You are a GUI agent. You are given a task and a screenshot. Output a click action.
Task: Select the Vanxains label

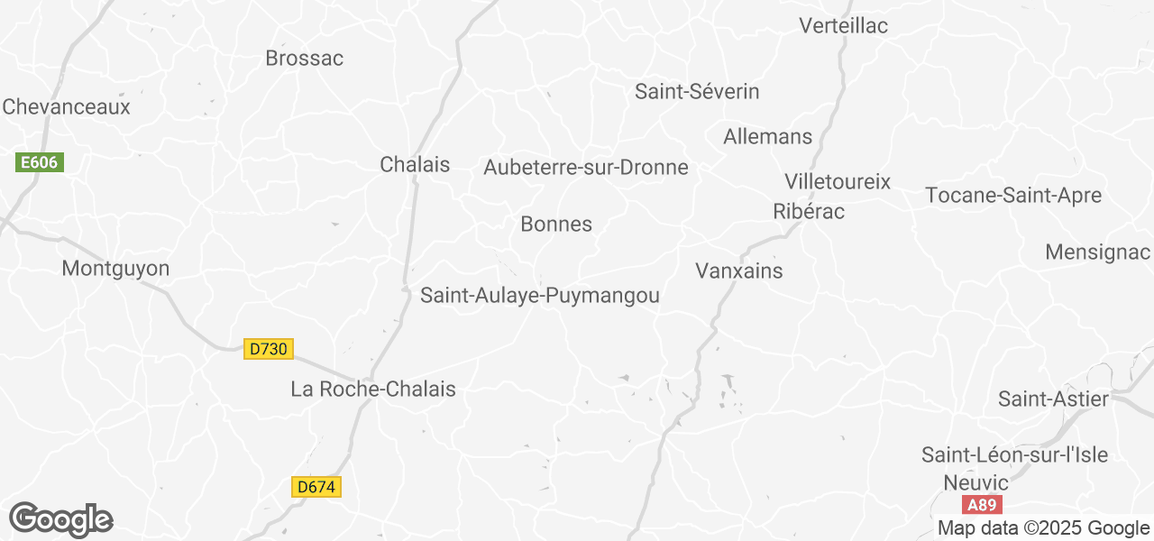pyautogui.click(x=739, y=270)
